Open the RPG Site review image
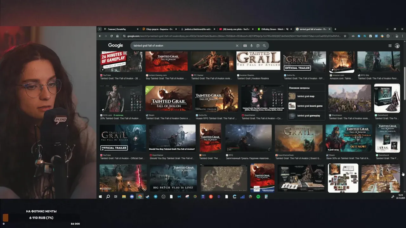Screen dimensions: 406x228 379,62
